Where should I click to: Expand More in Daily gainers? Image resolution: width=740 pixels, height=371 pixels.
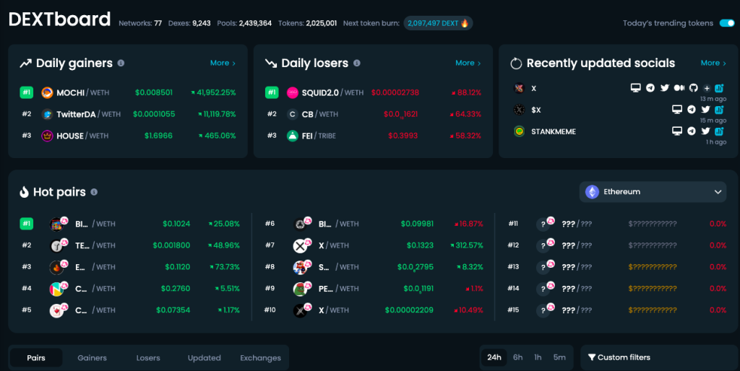(223, 63)
